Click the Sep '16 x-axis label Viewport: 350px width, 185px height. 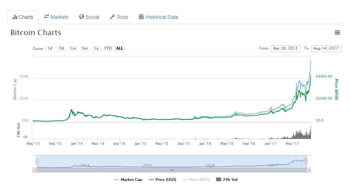click(x=249, y=144)
